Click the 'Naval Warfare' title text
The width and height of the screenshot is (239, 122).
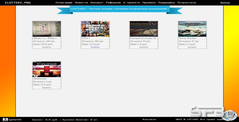point(188,38)
